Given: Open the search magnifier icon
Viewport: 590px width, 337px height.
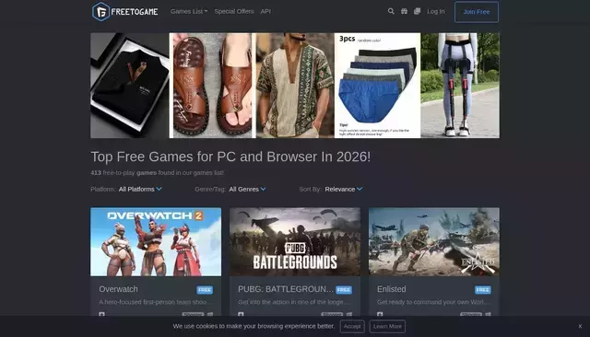Looking at the screenshot, I should tap(391, 11).
